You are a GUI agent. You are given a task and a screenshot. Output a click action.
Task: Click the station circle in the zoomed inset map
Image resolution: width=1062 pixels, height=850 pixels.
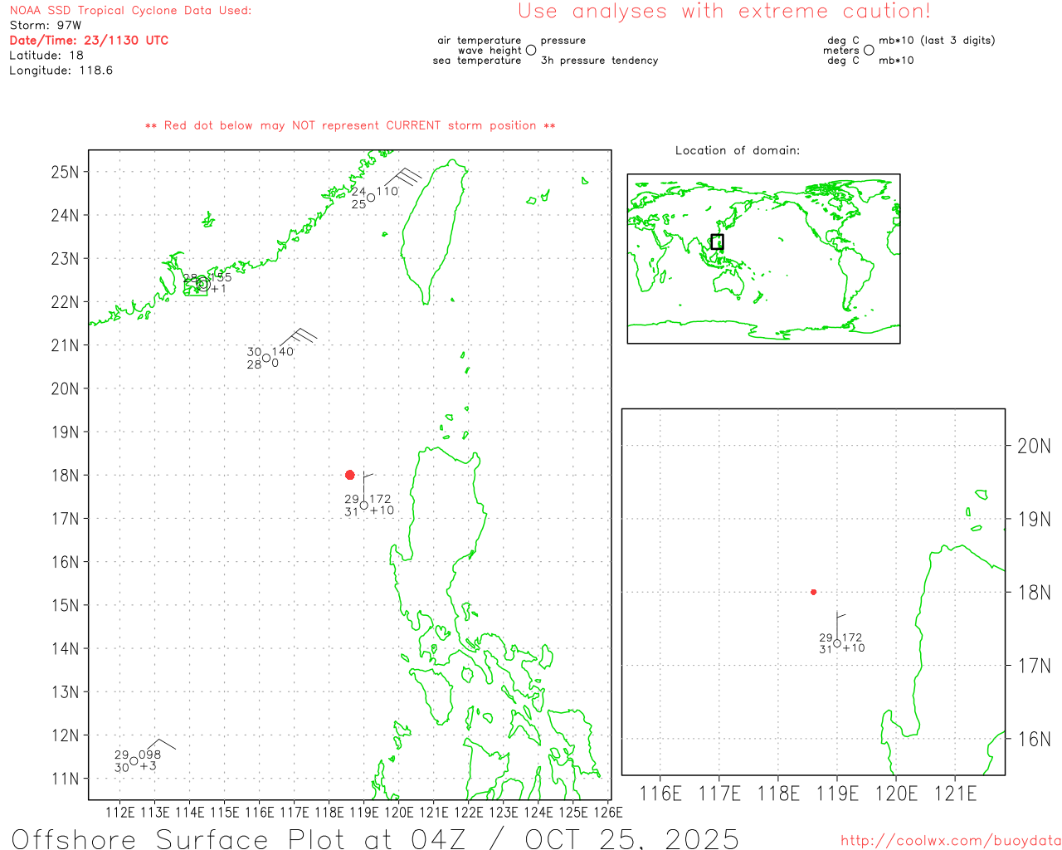tap(837, 643)
